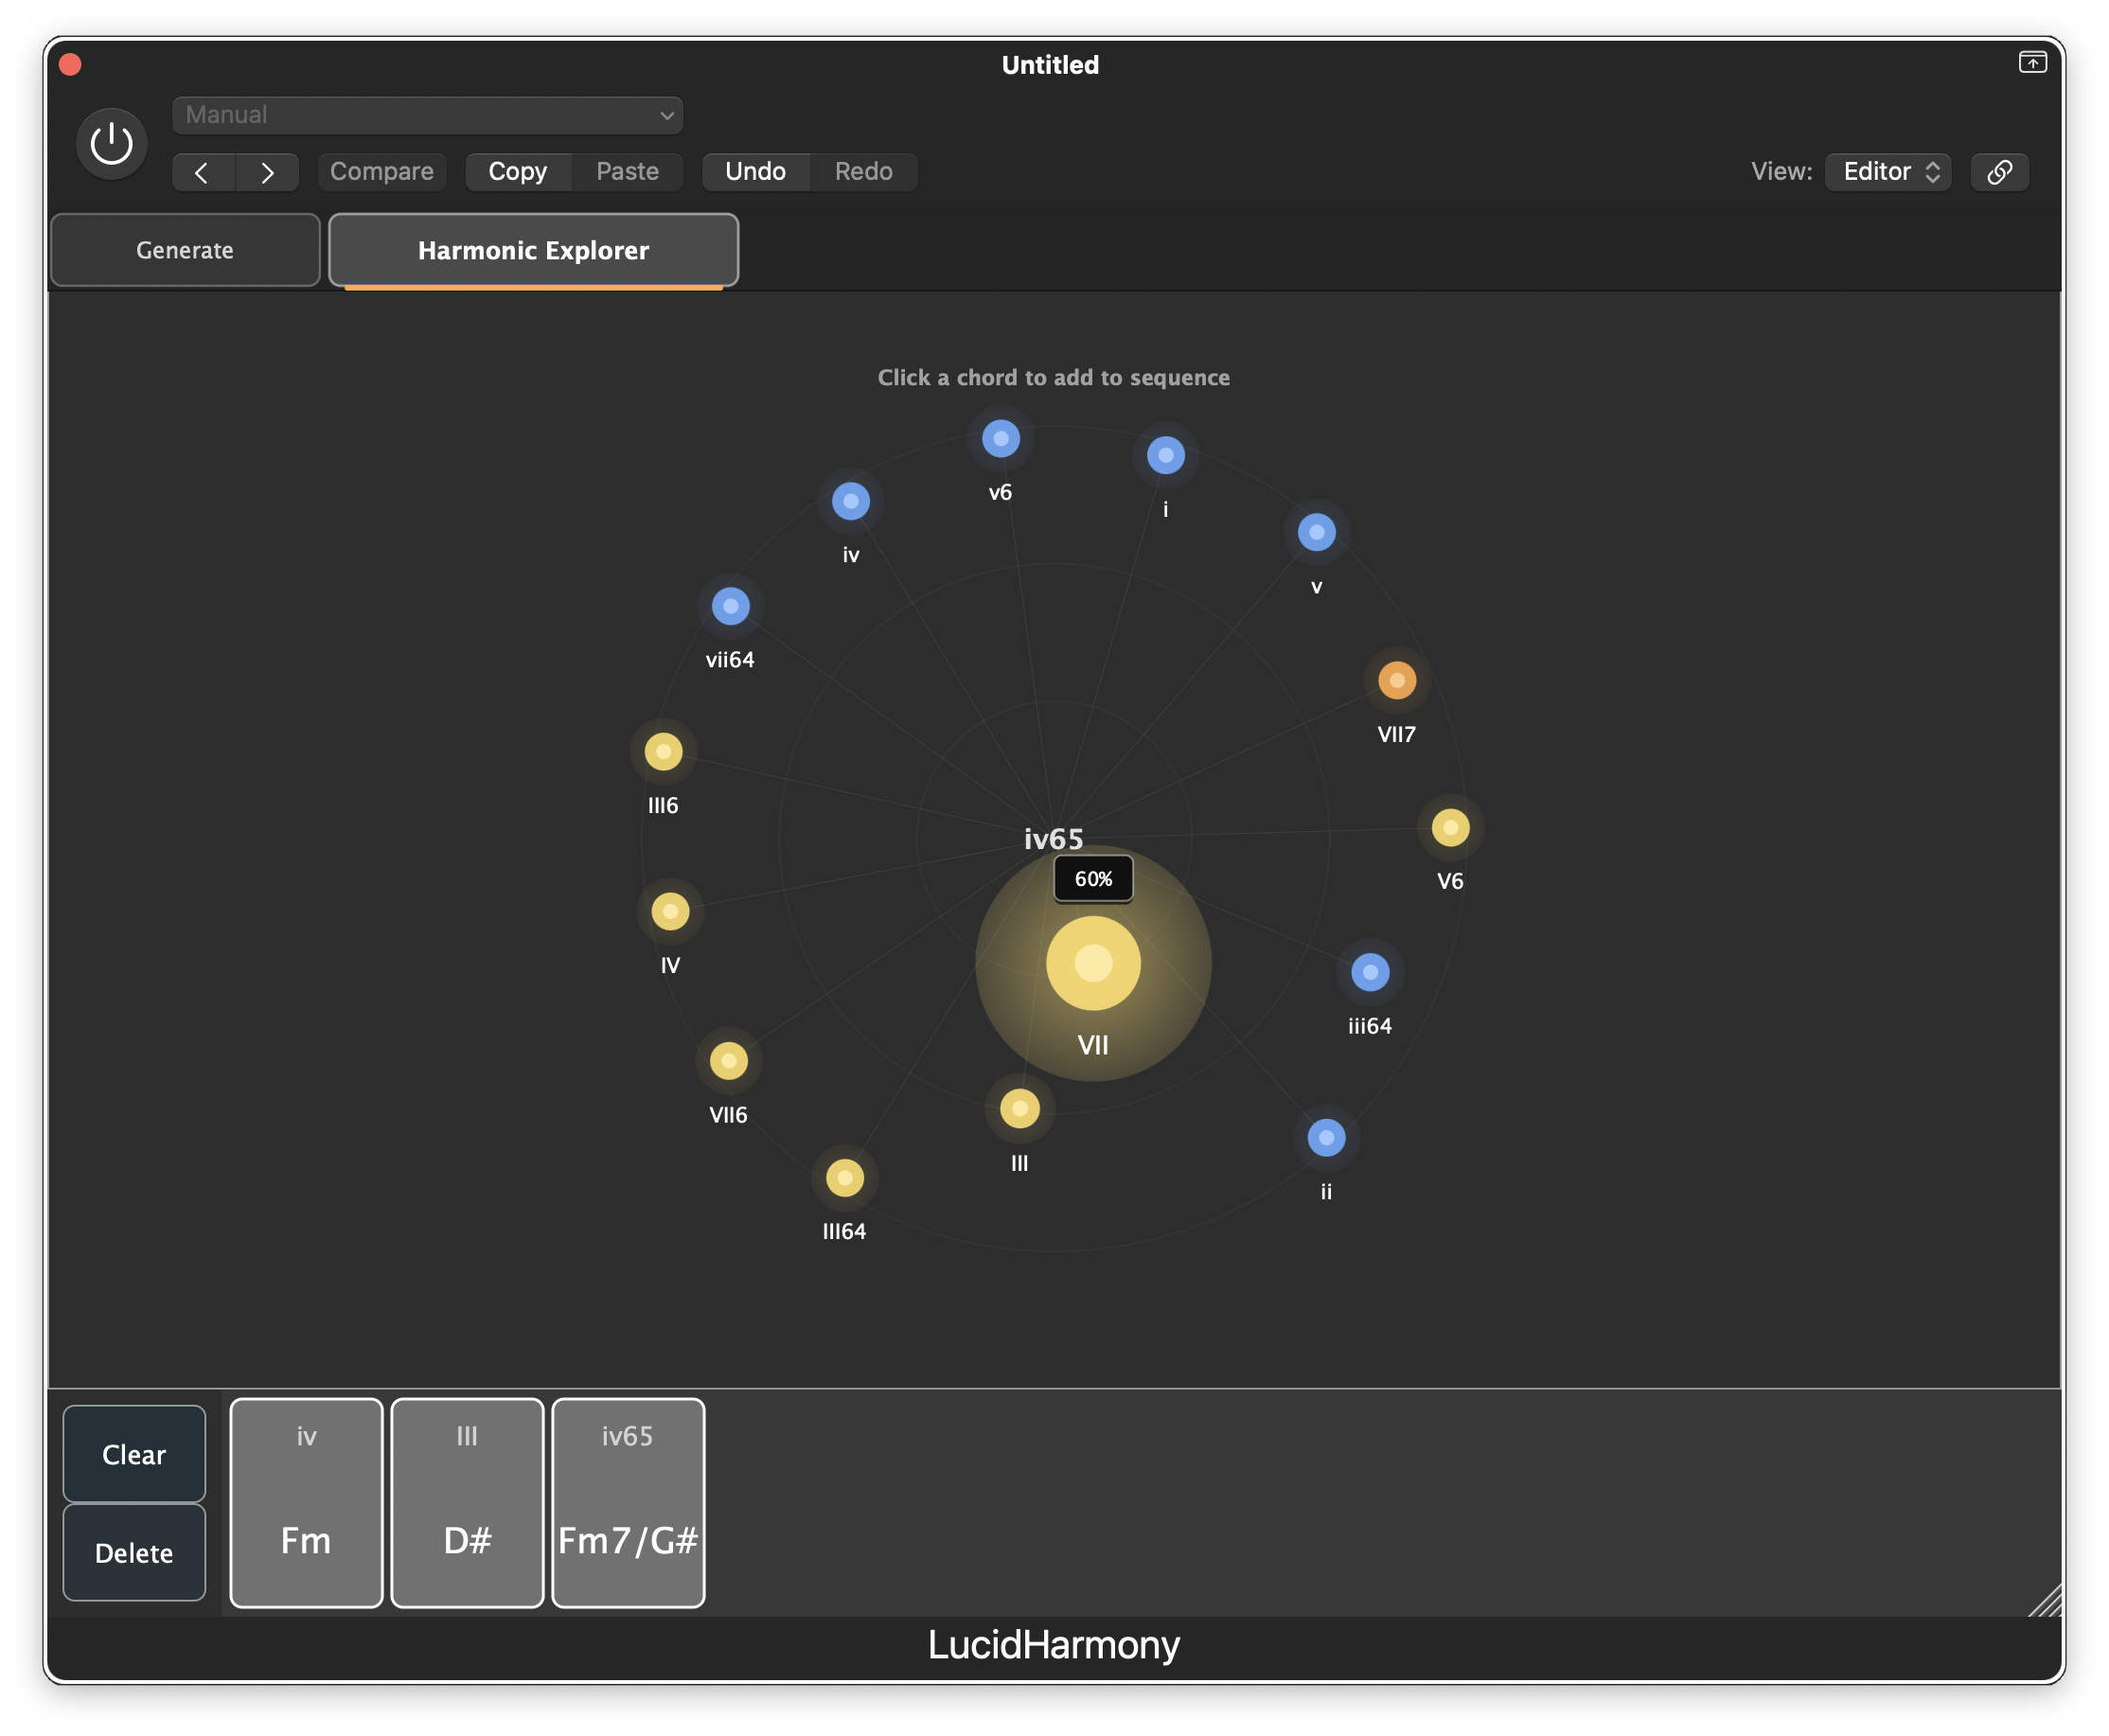Viewport: 2109px width, 1736px height.
Task: Select the D# chord tile
Action: coord(468,1503)
